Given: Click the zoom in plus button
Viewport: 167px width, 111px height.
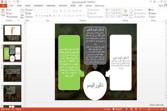Looking at the screenshot, I should tap(158, 109).
